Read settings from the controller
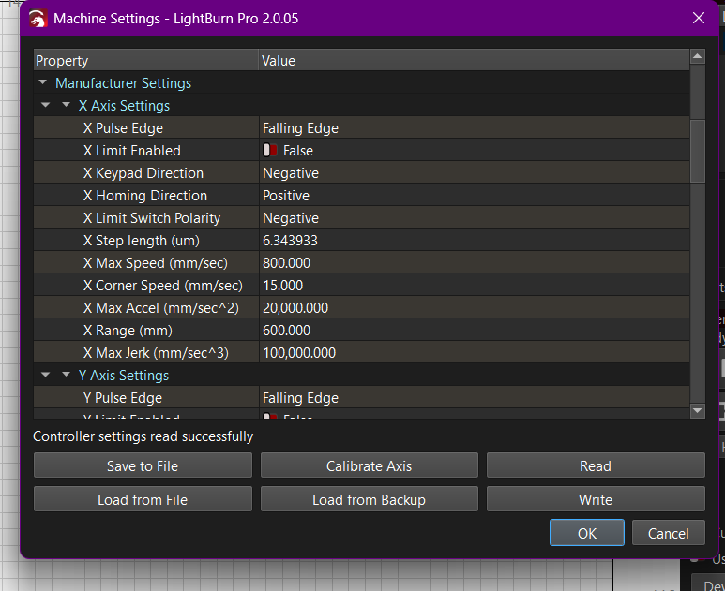 pyautogui.click(x=595, y=465)
